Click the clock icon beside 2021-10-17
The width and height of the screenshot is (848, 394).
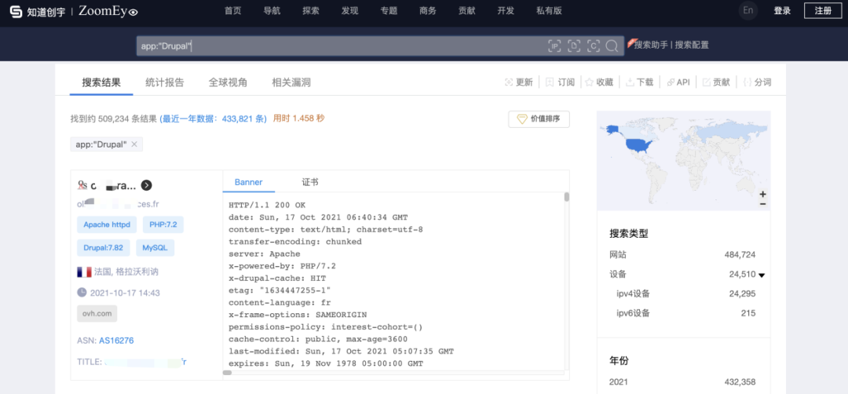click(82, 293)
